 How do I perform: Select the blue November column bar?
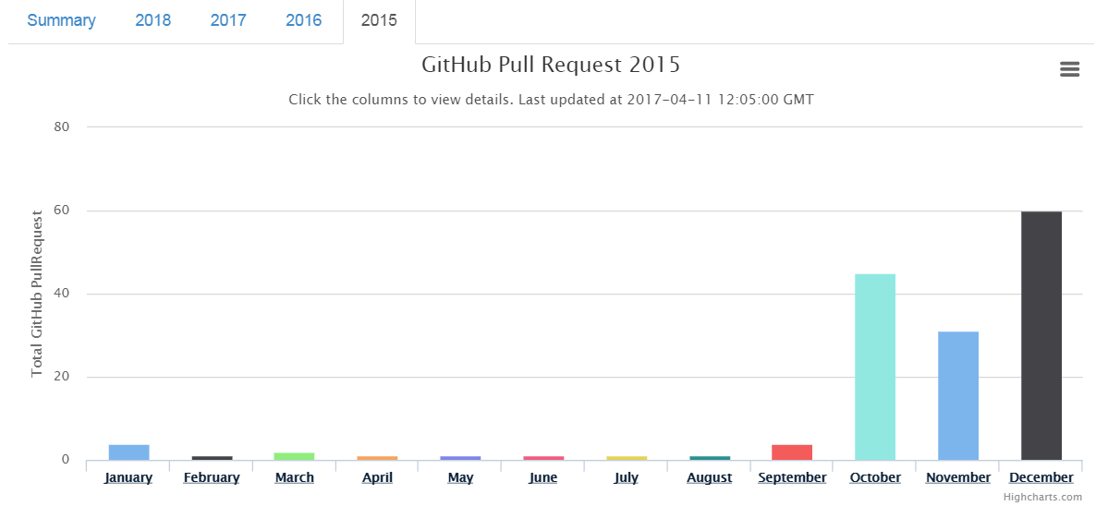pyautogui.click(x=958, y=396)
